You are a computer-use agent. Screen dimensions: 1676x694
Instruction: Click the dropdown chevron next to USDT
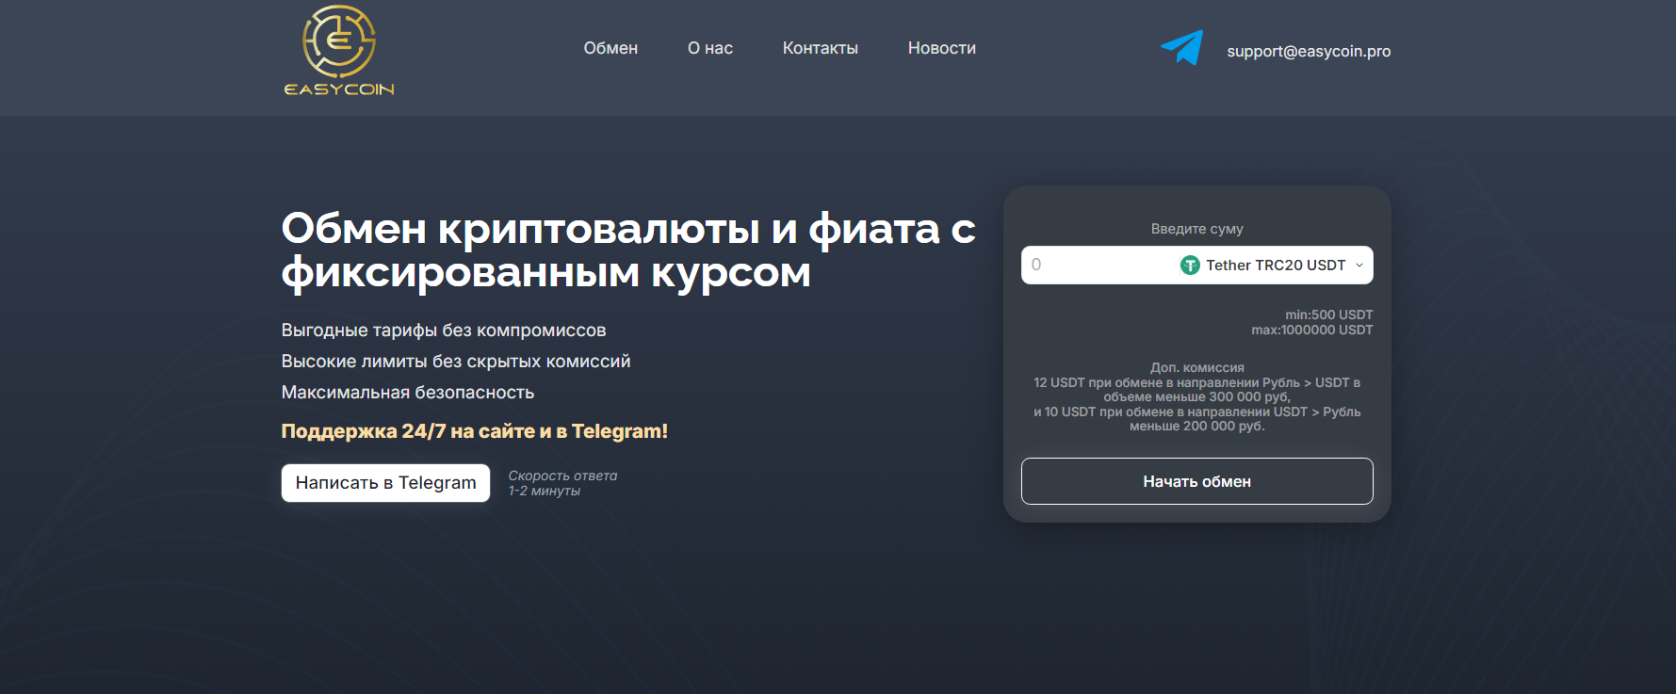pyautogui.click(x=1359, y=266)
